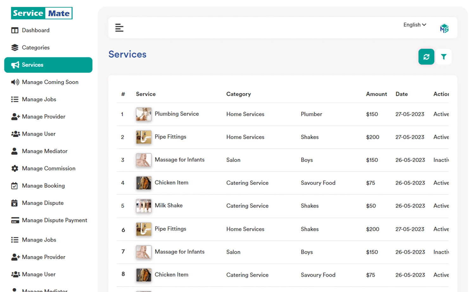Click the Pipe Fittings service thumbnail
The width and height of the screenshot is (471, 292).
[x=143, y=137]
